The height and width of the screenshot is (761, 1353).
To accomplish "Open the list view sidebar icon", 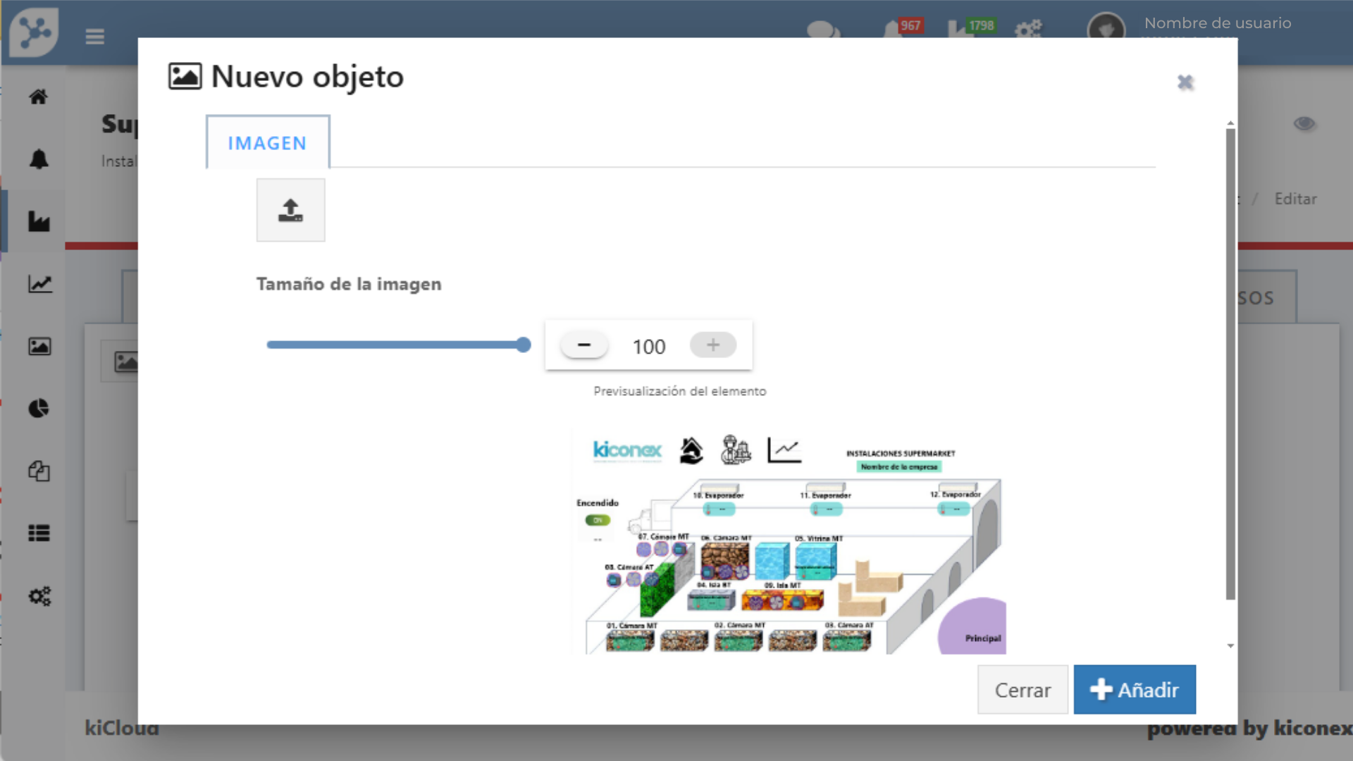I will 39,533.
